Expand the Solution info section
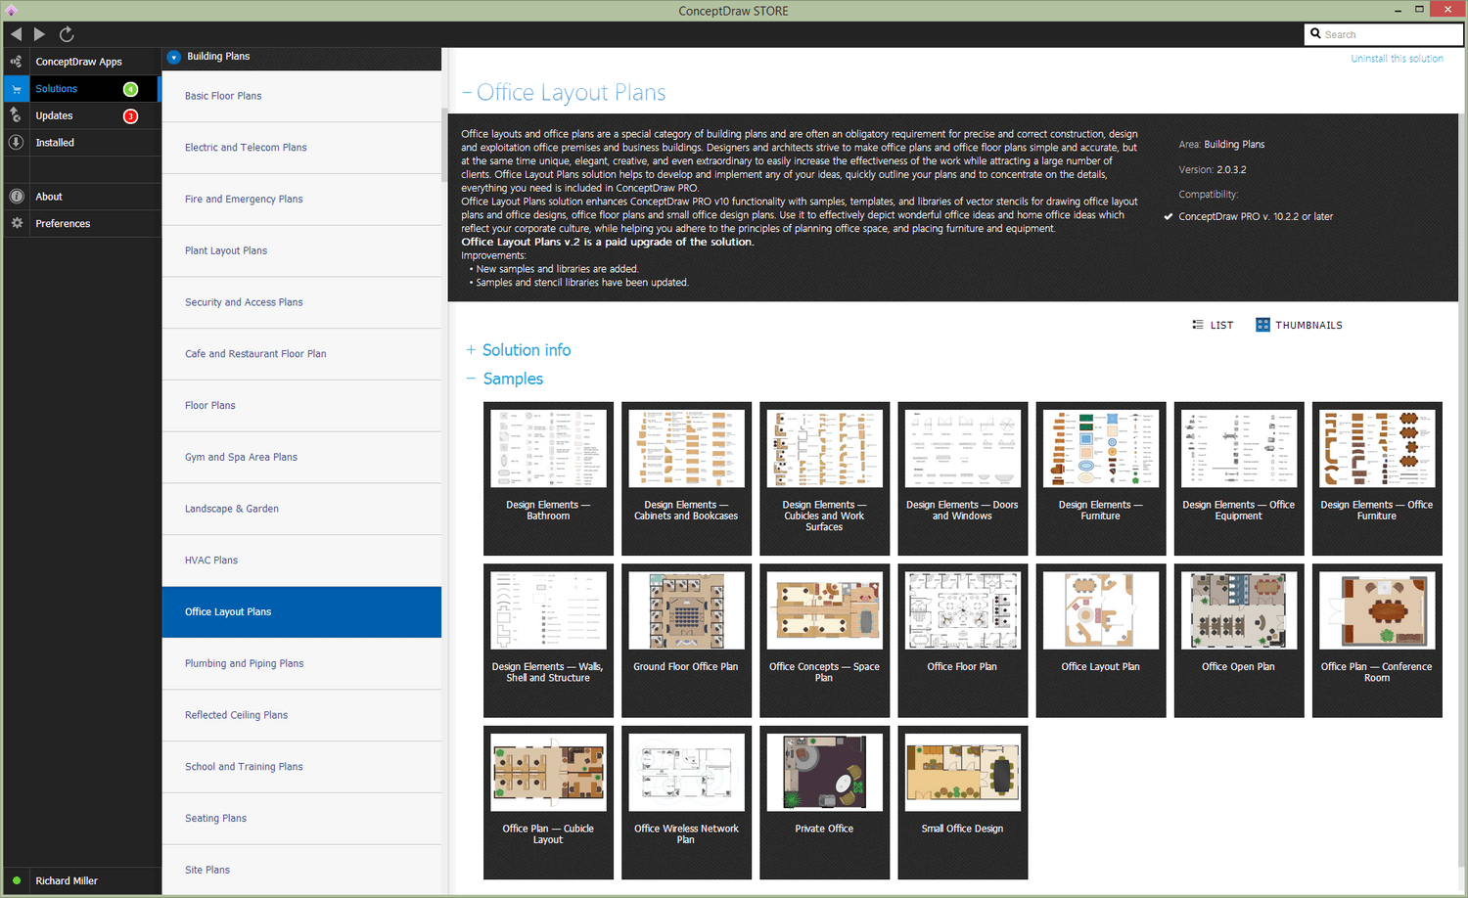 (x=519, y=350)
